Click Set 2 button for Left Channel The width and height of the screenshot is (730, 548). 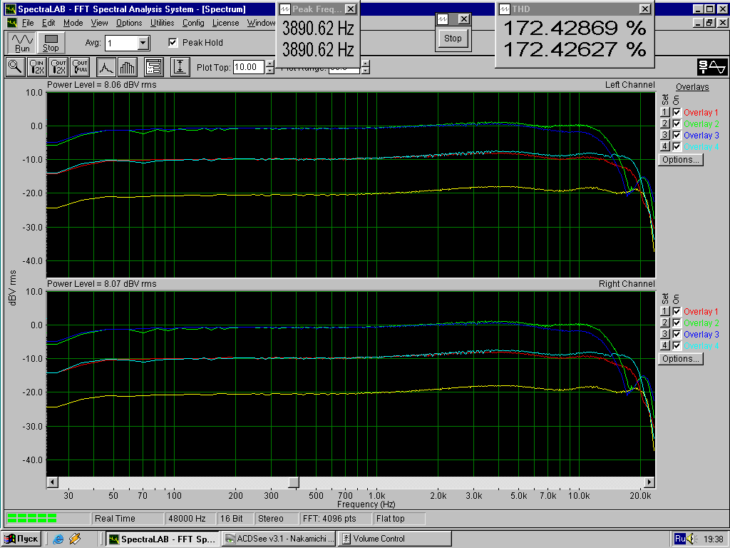(x=665, y=123)
